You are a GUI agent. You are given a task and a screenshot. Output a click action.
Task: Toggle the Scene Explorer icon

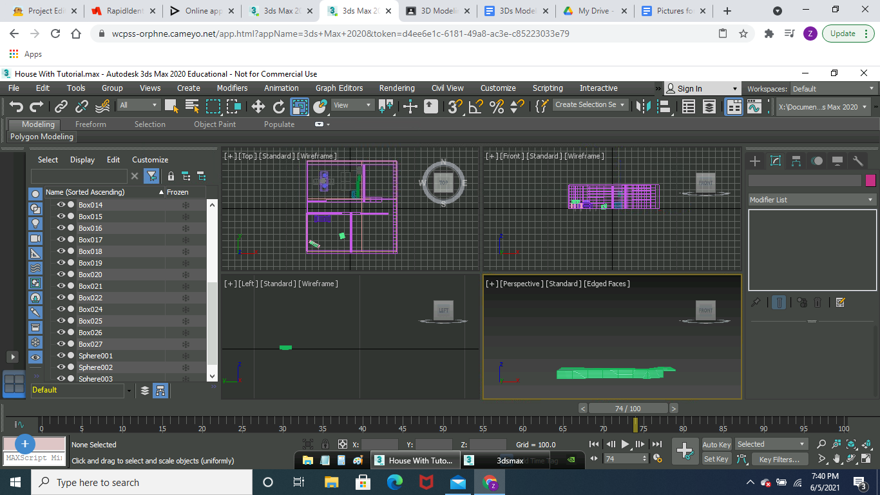pyautogui.click(x=689, y=106)
